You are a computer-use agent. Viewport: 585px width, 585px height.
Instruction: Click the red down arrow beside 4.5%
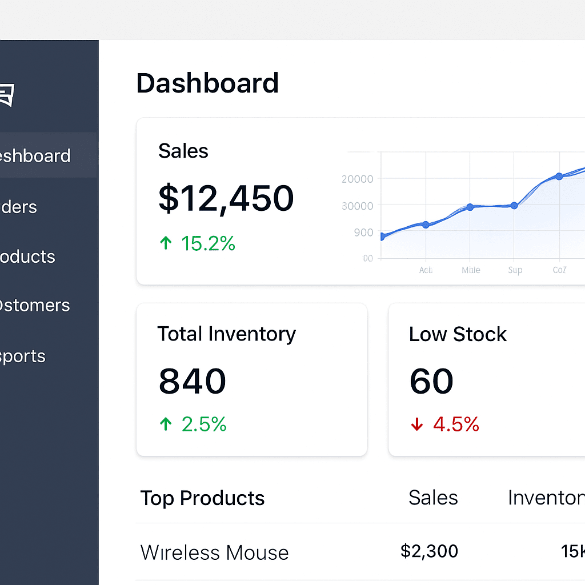[x=416, y=424]
